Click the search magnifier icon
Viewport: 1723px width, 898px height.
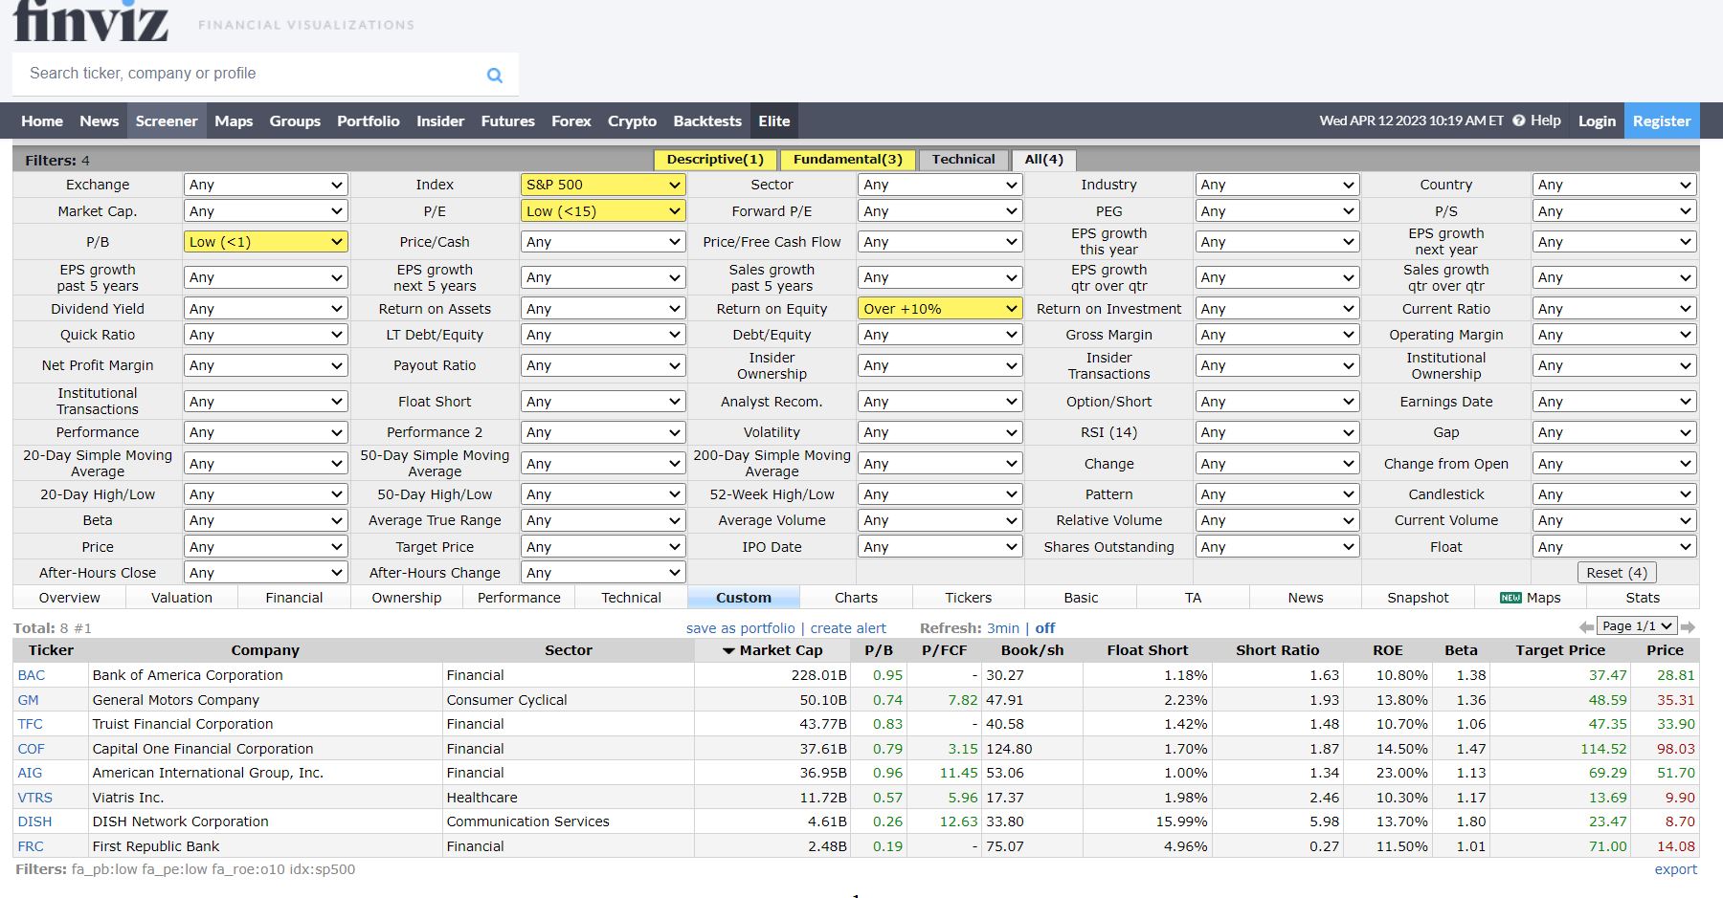click(x=495, y=75)
